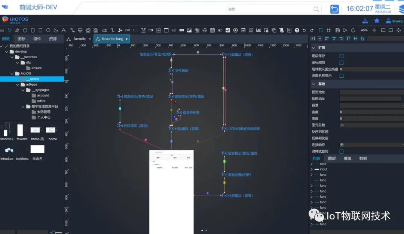Undo the last action
Viewport: 404px width, 234px height.
pyautogui.click(x=304, y=30)
